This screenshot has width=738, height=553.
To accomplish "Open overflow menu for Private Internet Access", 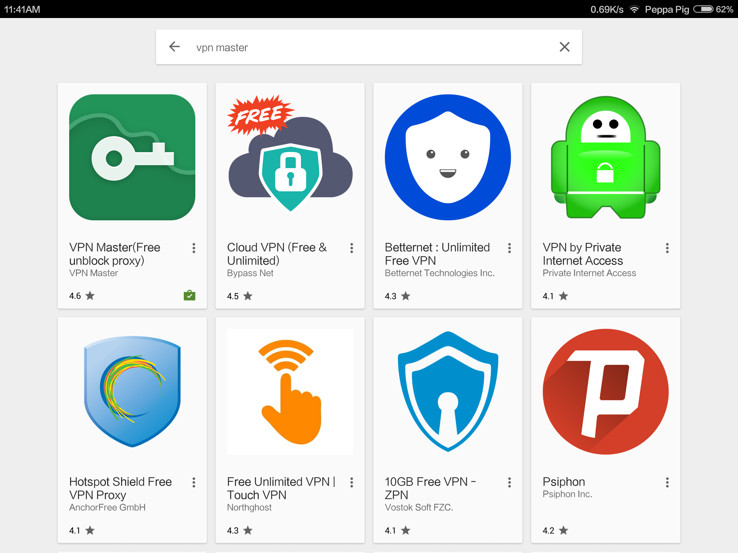I will (667, 248).
